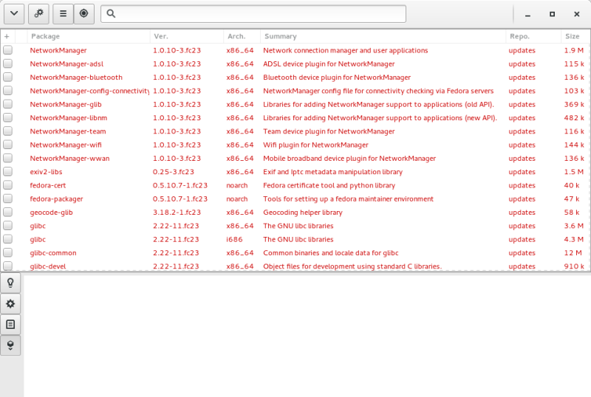The image size is (591, 397).
Task: Select the geocode-glib package row
Action: [x=51, y=213]
